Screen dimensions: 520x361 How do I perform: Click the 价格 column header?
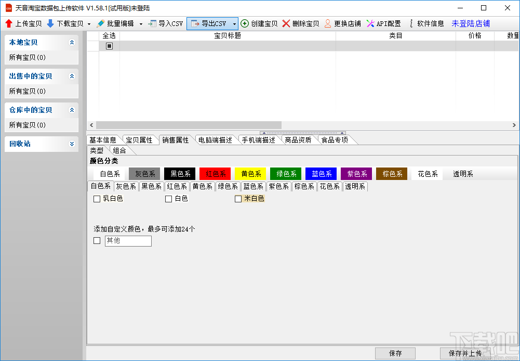[x=475, y=36]
